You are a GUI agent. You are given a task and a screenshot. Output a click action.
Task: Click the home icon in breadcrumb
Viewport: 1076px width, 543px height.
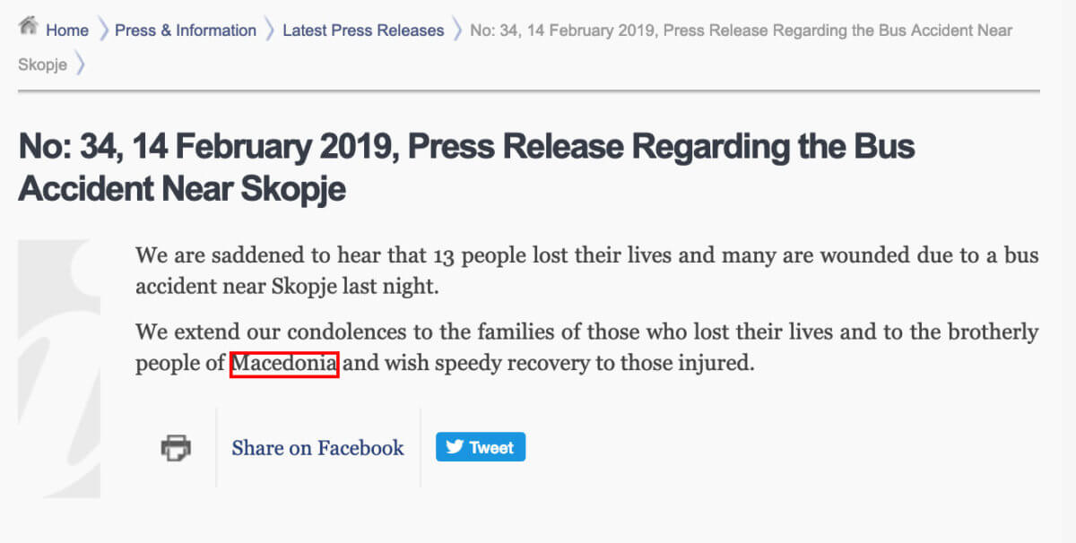click(x=28, y=26)
